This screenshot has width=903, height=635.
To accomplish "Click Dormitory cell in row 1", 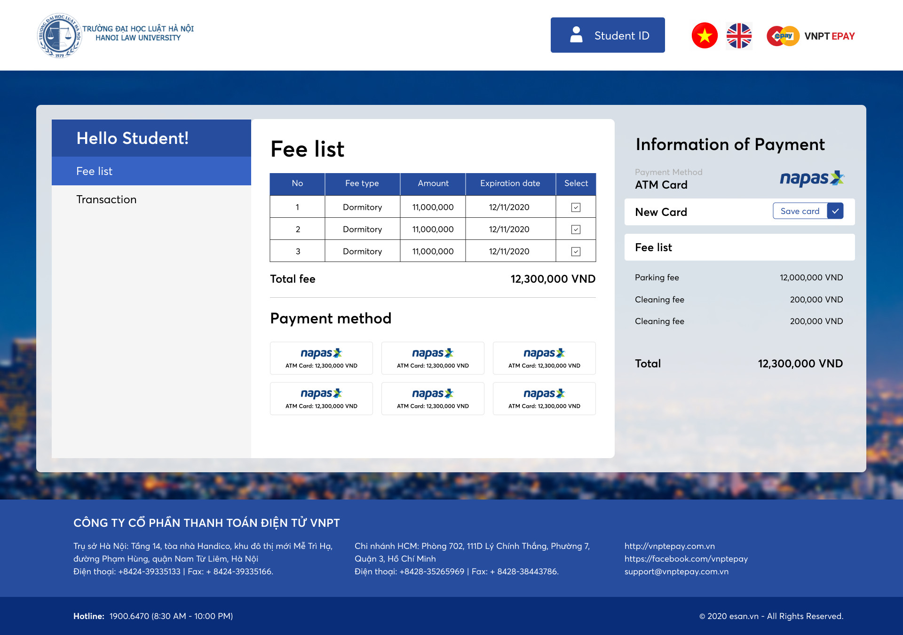I will (x=362, y=207).
